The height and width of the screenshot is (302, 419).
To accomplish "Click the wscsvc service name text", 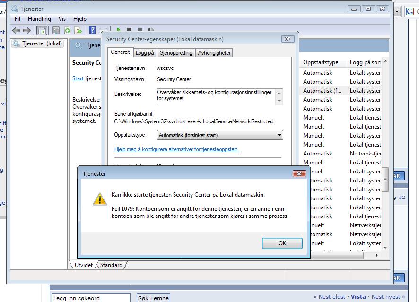I will coord(166,68).
